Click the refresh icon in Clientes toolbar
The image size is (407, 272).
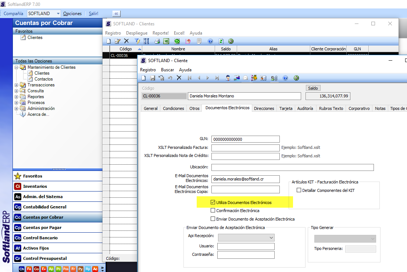coord(221,41)
